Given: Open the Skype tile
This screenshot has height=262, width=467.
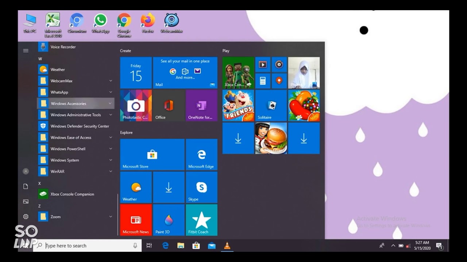Looking at the screenshot, I should click(x=201, y=187).
